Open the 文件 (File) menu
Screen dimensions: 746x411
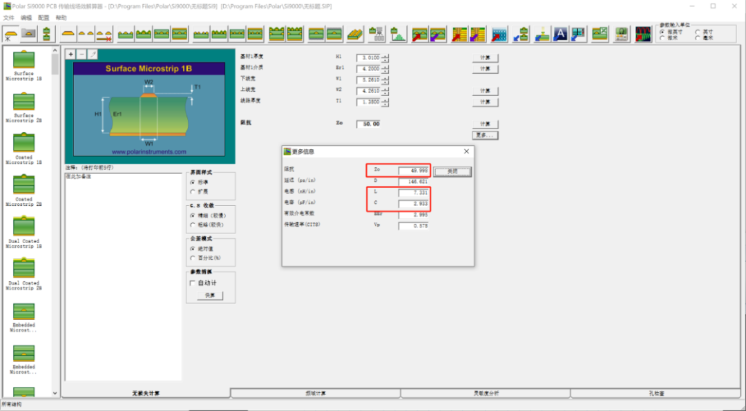(8, 17)
